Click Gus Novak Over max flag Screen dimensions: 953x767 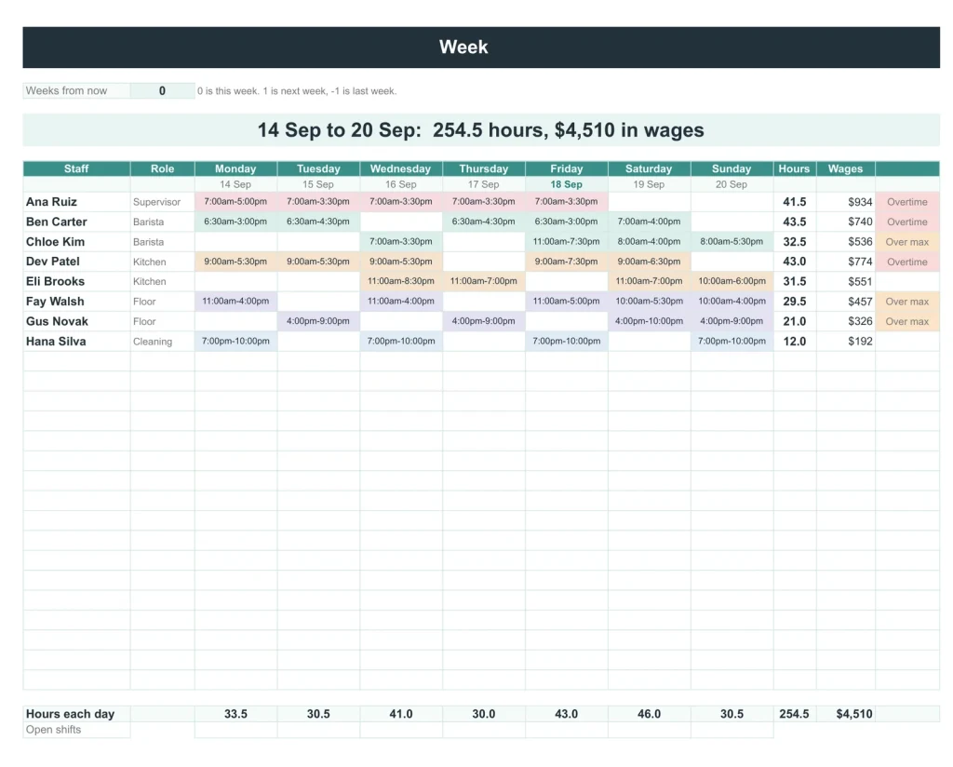coord(907,321)
